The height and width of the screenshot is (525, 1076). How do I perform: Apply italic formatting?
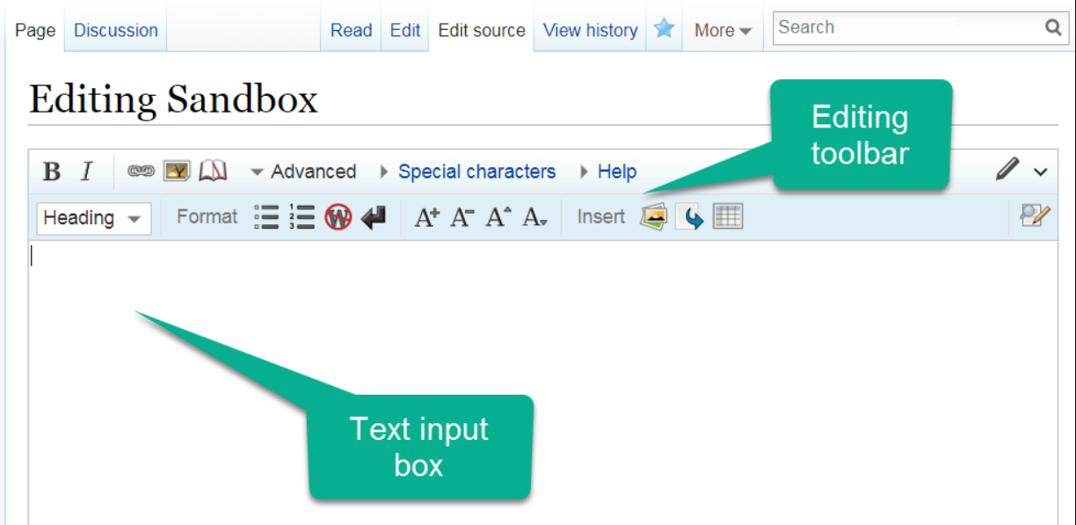pos(86,171)
